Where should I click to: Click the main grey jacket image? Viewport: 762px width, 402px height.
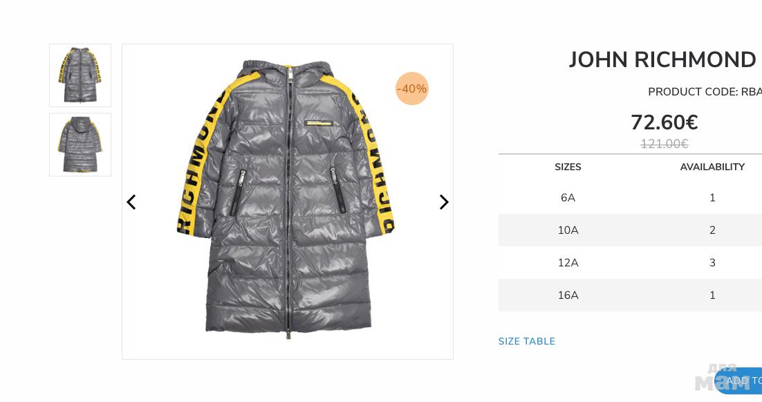click(x=287, y=199)
